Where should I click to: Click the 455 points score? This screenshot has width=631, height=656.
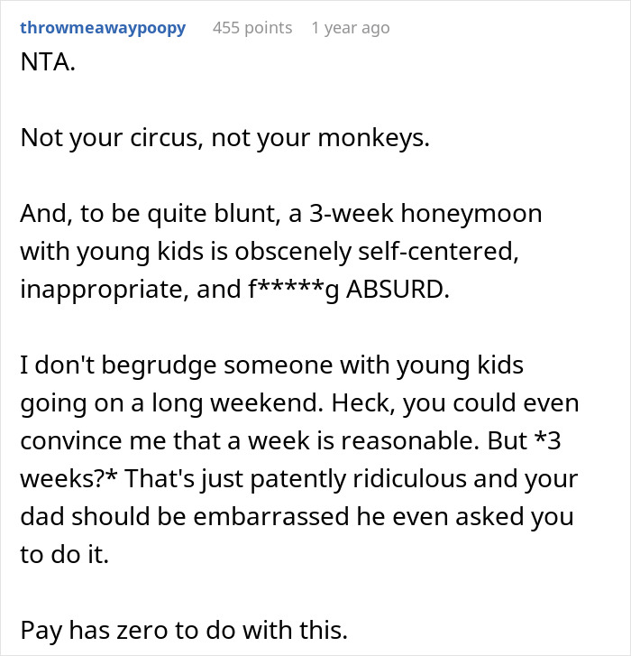(252, 28)
